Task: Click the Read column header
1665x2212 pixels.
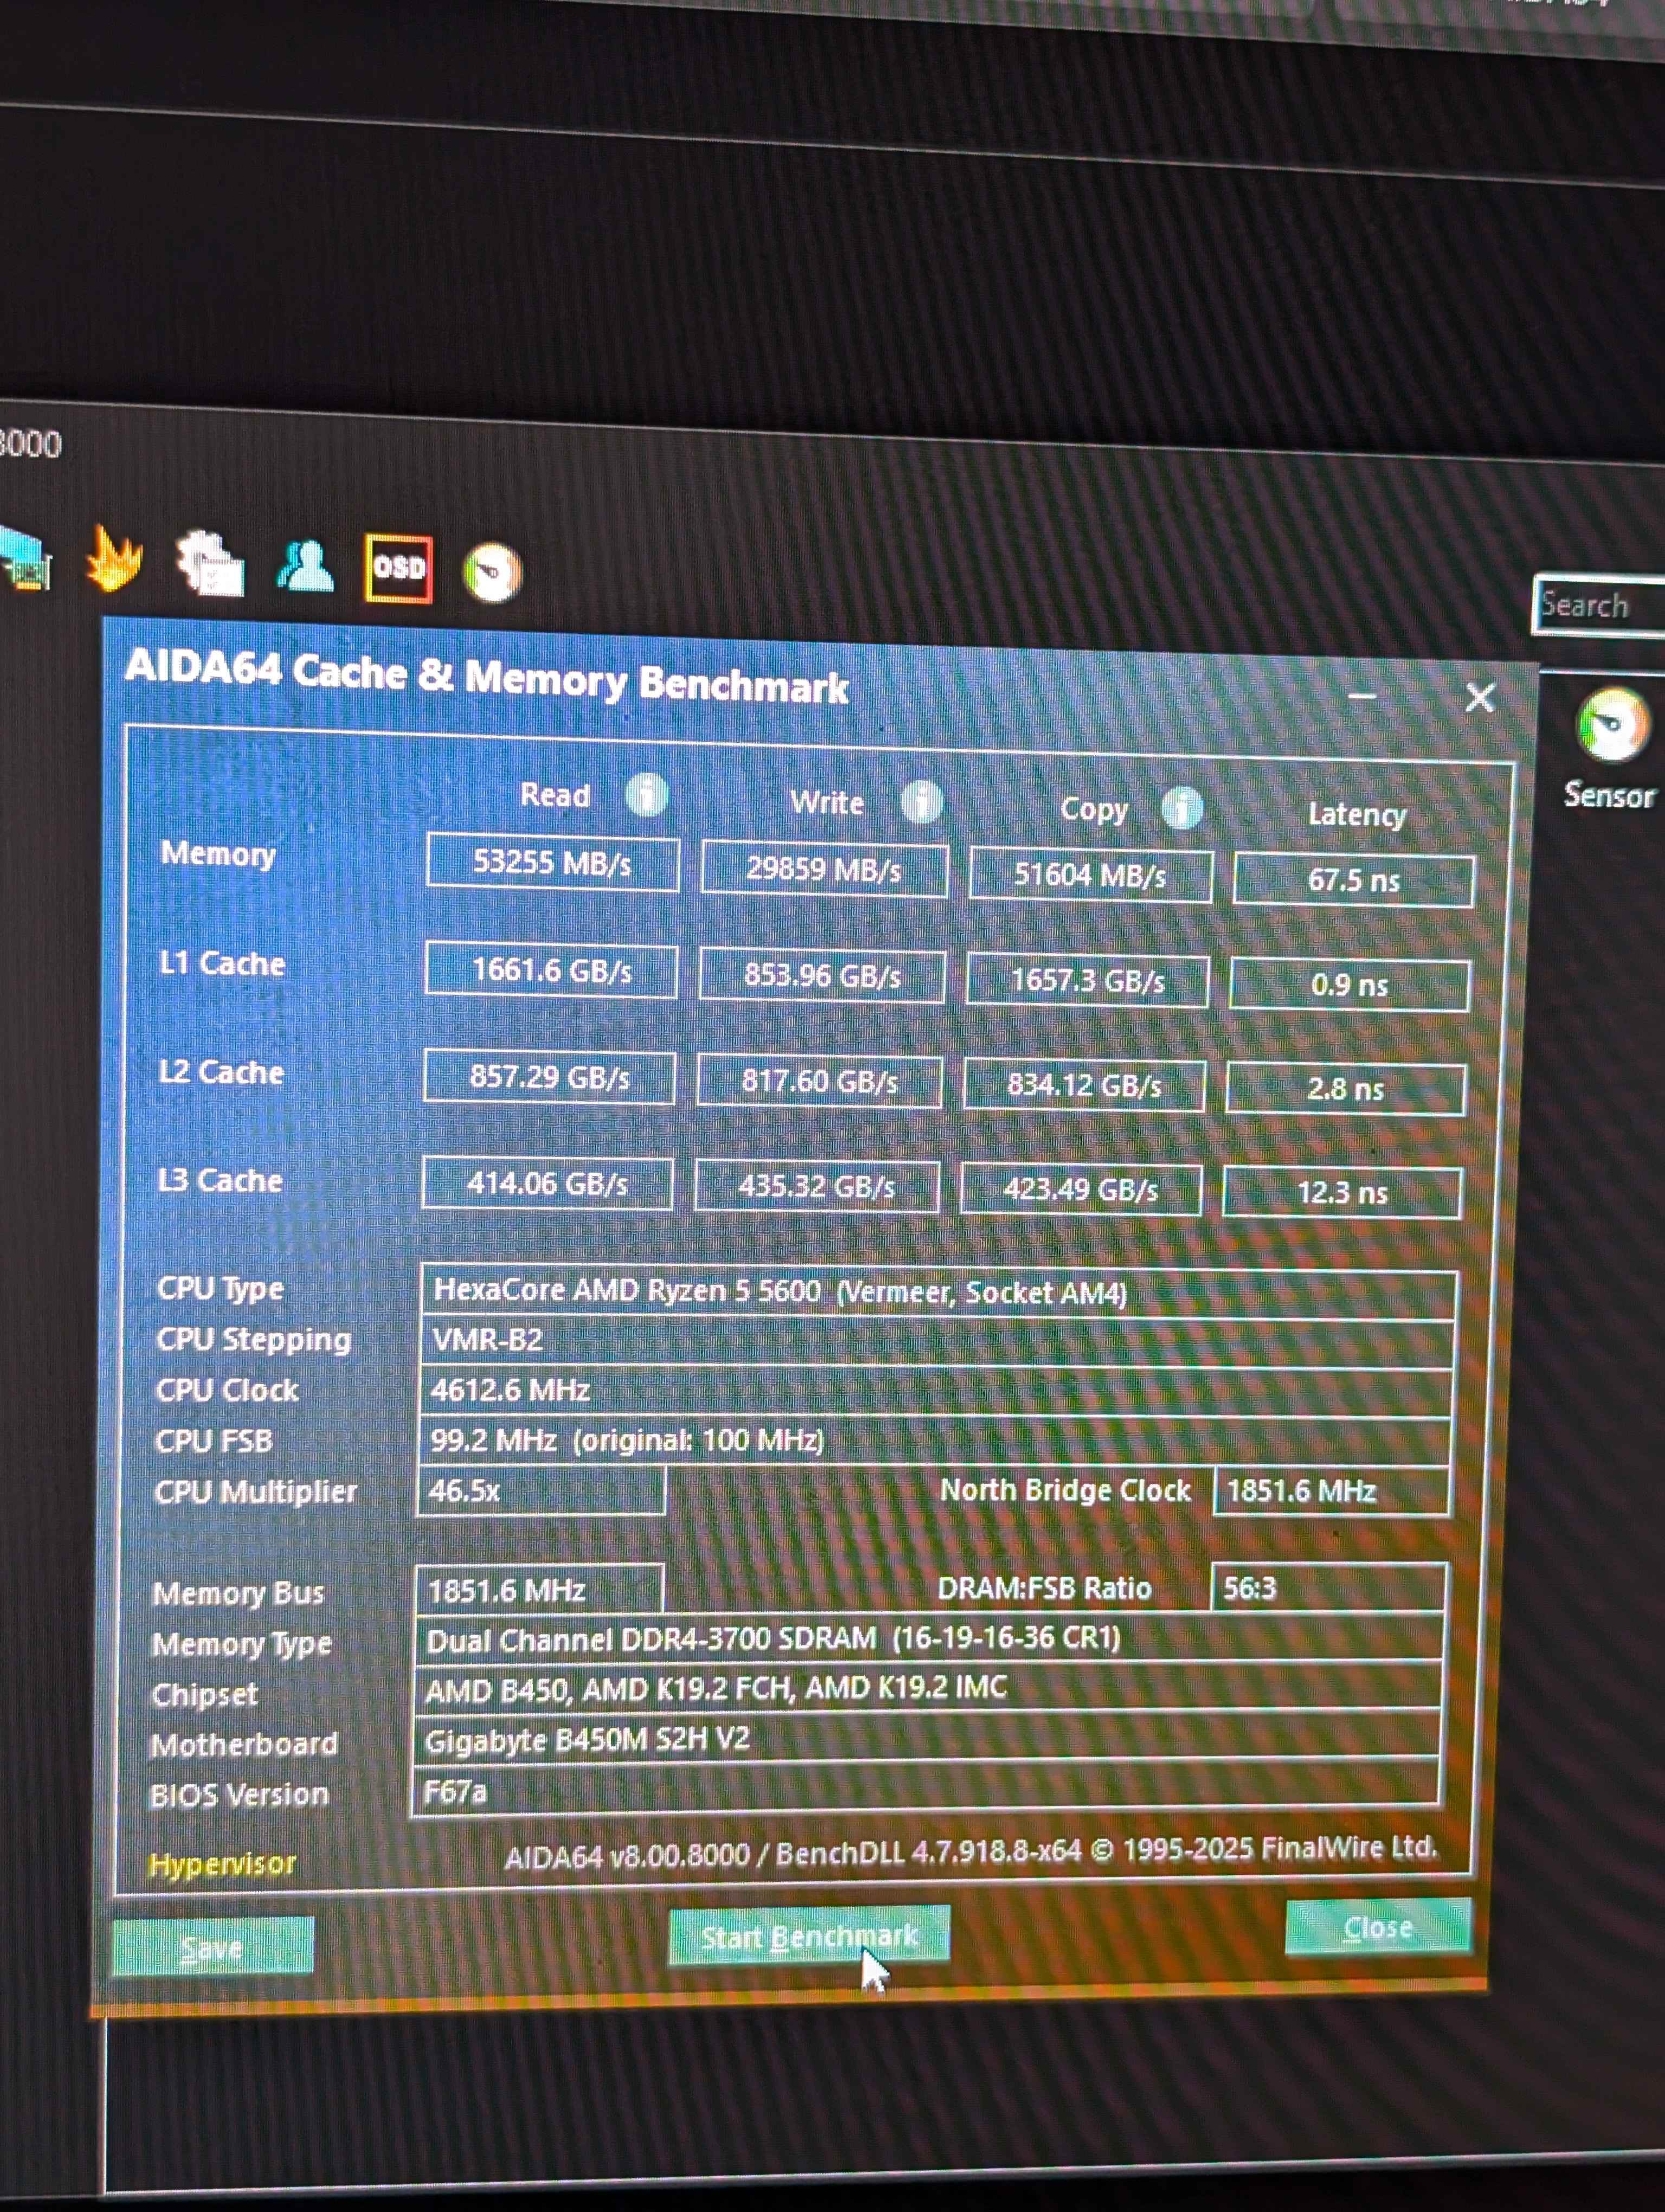Action: (556, 795)
